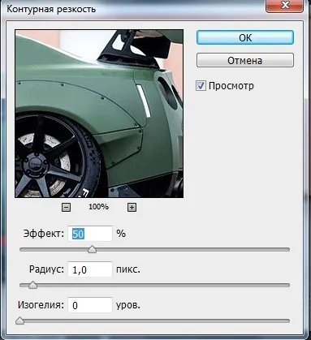The width and height of the screenshot is (311, 340).
Task: Click the Изогелия threshold input field
Action: 90,305
